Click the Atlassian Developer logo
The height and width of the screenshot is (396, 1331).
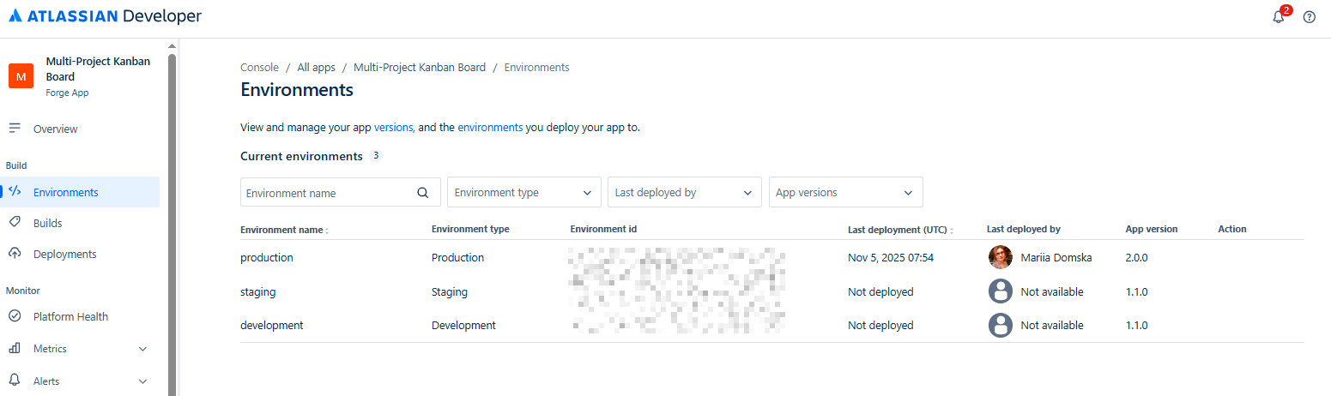(x=106, y=16)
